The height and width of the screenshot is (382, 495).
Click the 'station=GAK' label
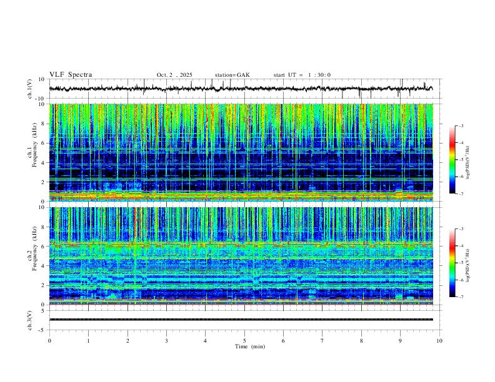click(232, 75)
